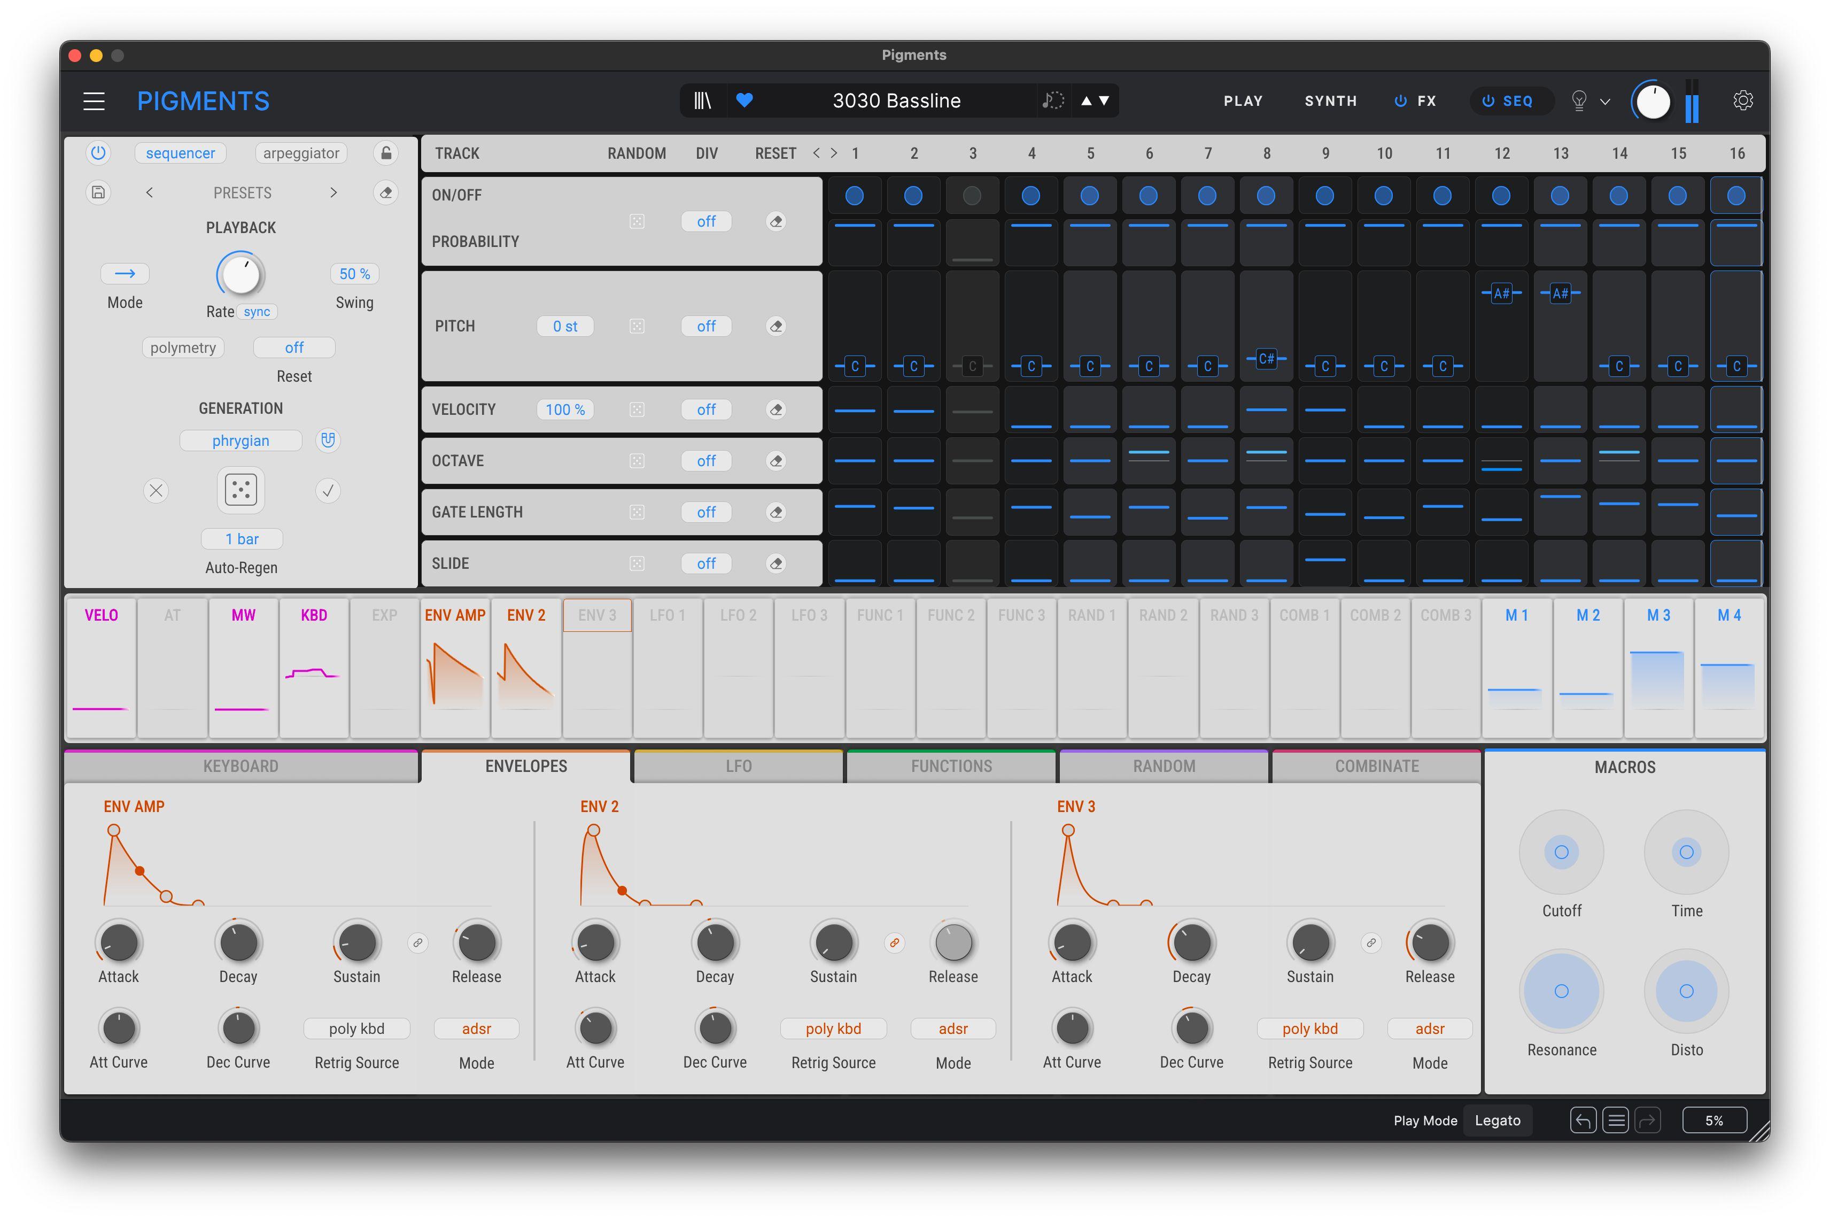Open the 1 bar Auto-Regen dropdown
Image resolution: width=1830 pixels, height=1221 pixels.
tap(241, 538)
